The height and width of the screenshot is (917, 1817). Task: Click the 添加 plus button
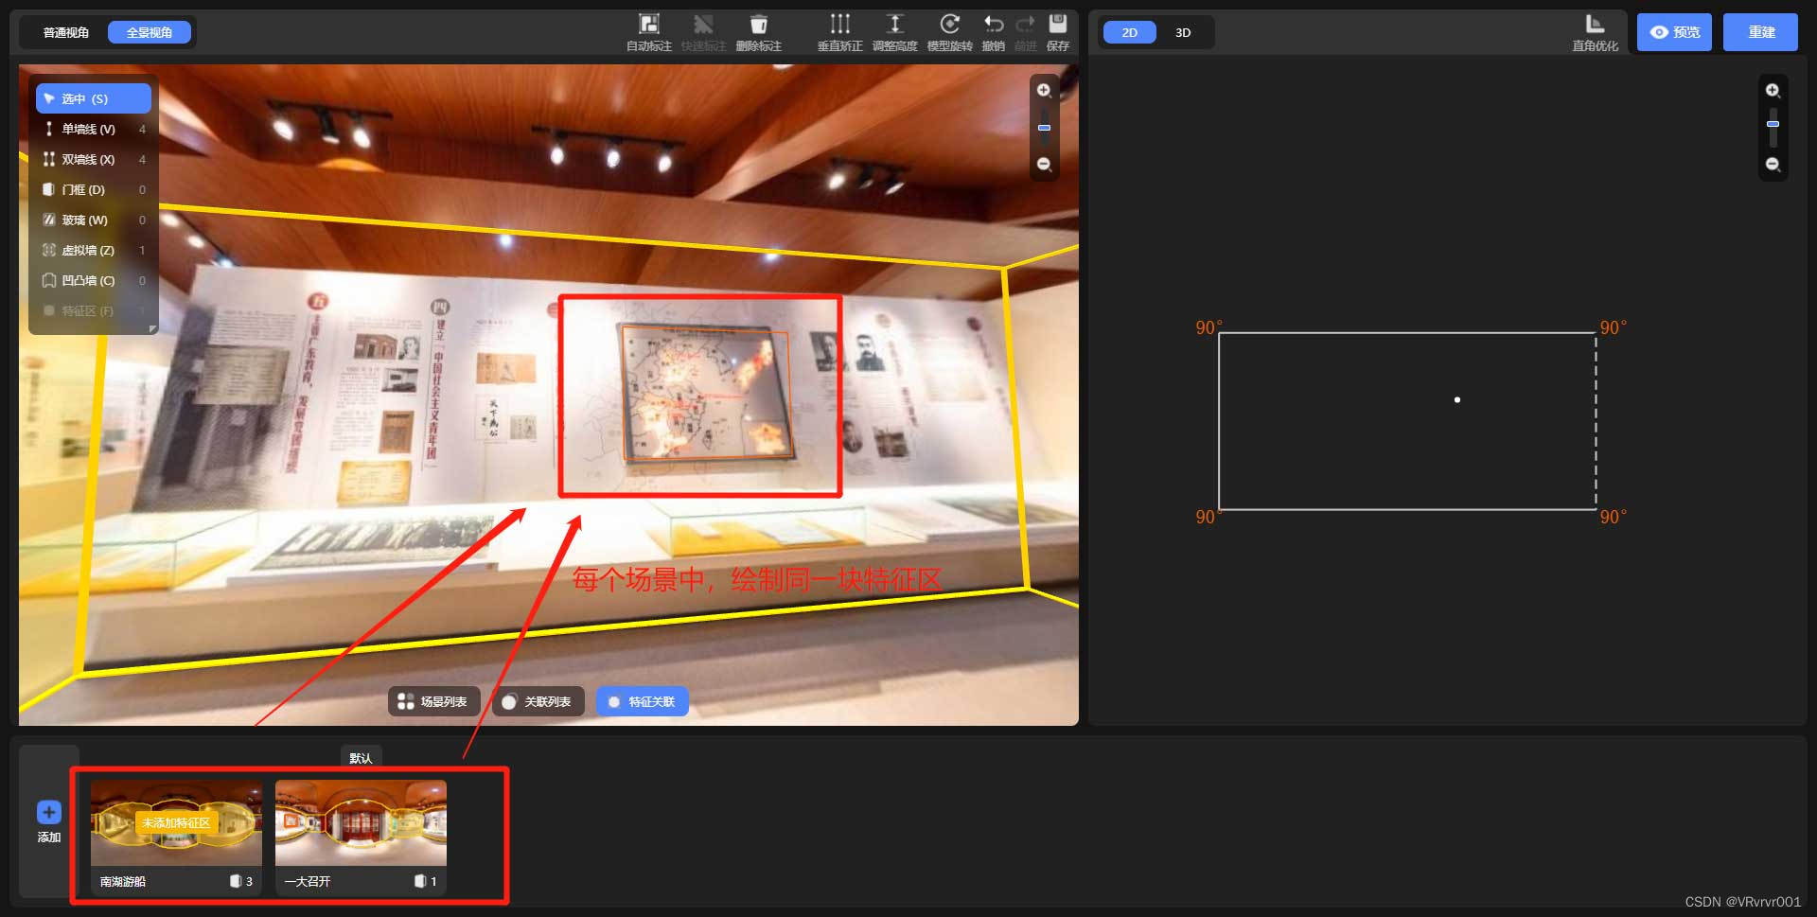pyautogui.click(x=49, y=812)
